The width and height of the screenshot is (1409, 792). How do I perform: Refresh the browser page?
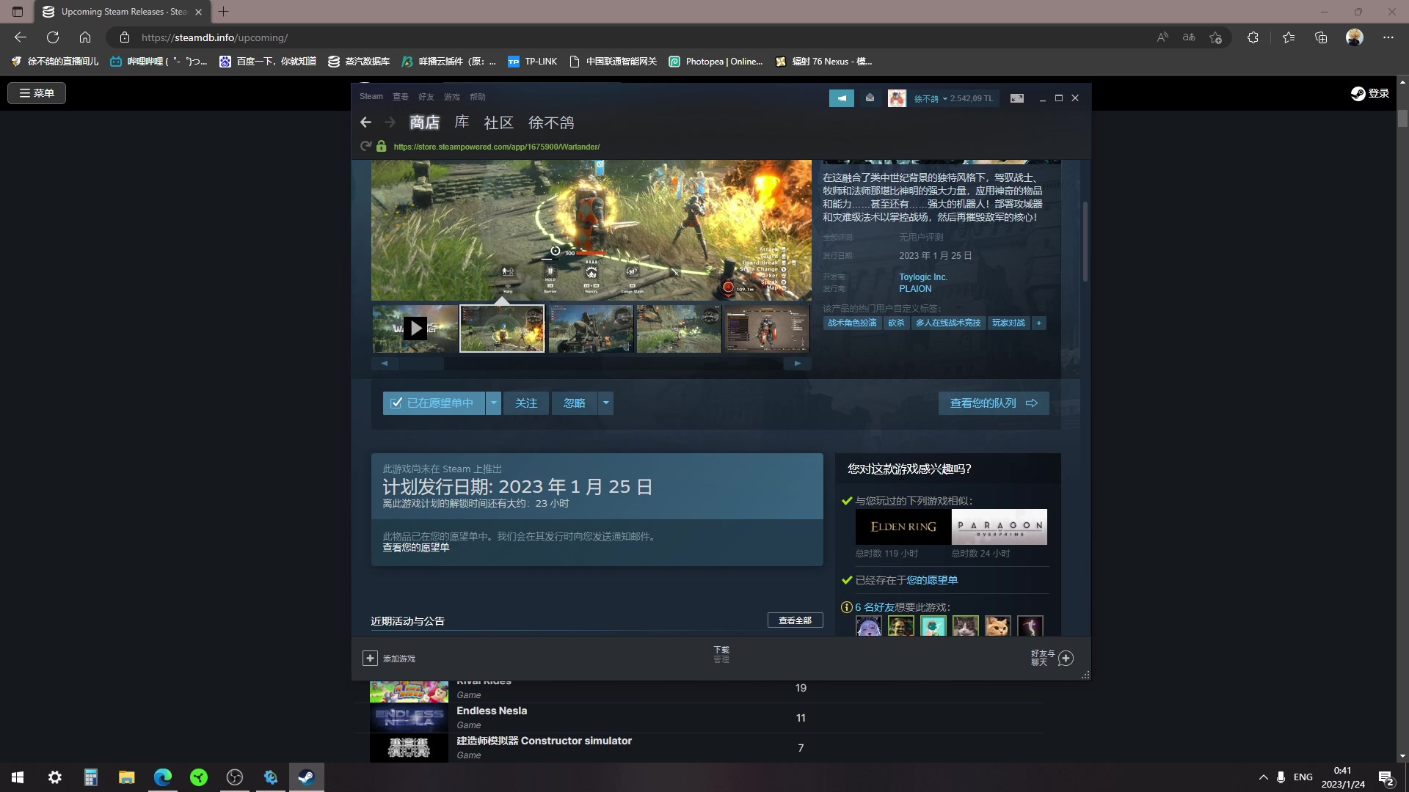pyautogui.click(x=53, y=37)
